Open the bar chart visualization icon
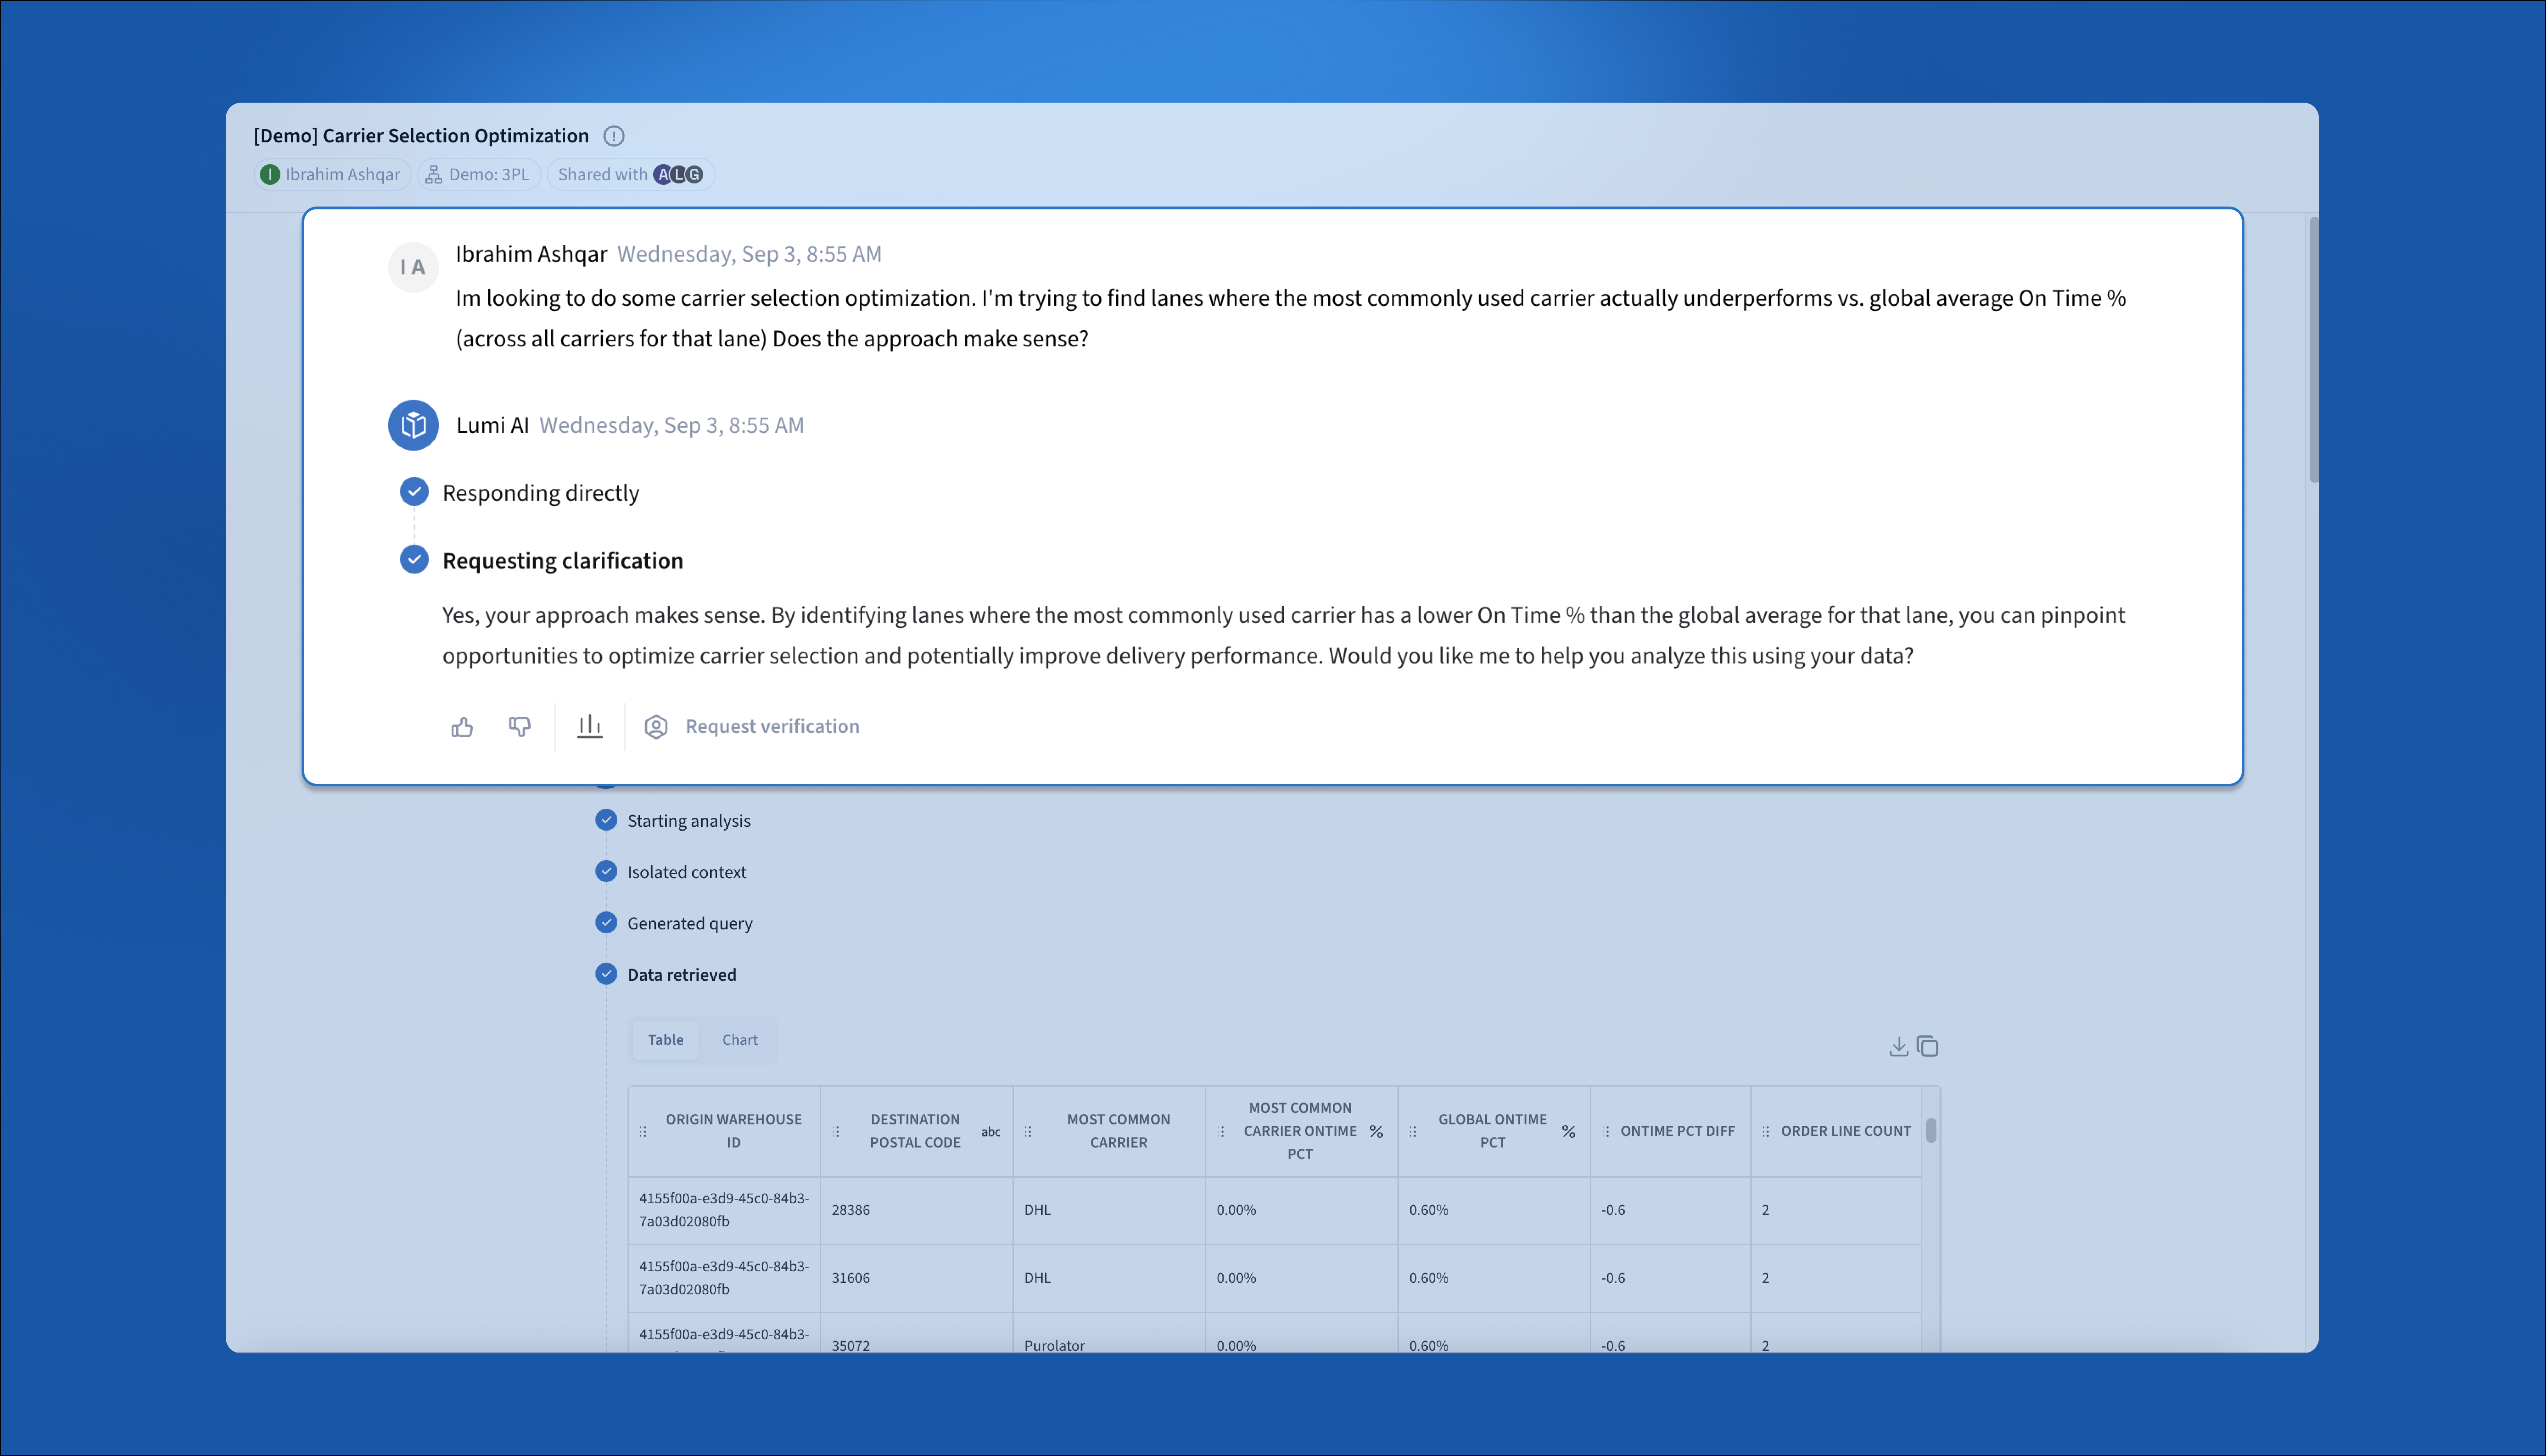Screen dimensions: 2546x1456 pyautogui.click(x=590, y=727)
